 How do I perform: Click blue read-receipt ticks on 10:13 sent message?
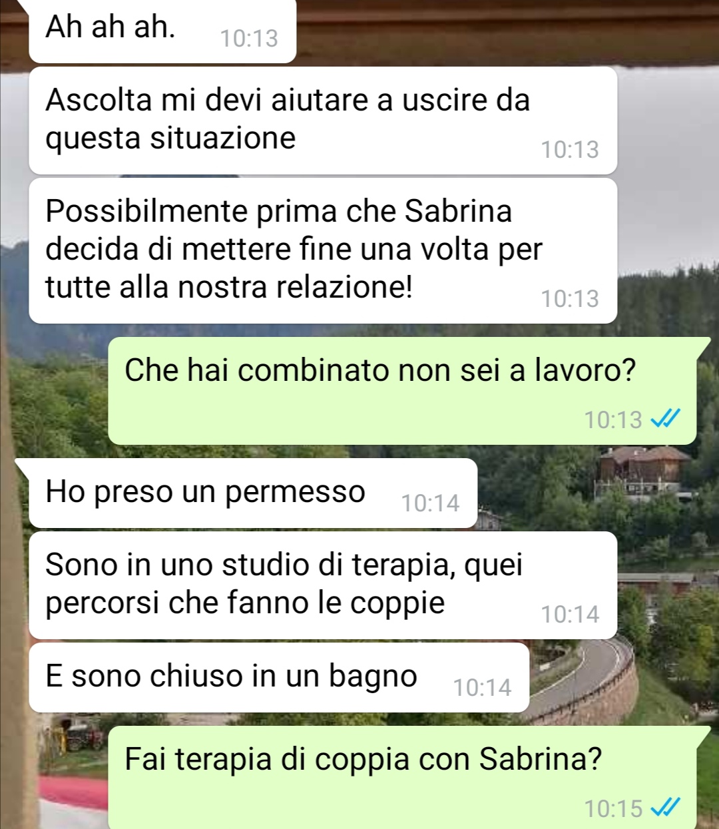click(x=665, y=419)
